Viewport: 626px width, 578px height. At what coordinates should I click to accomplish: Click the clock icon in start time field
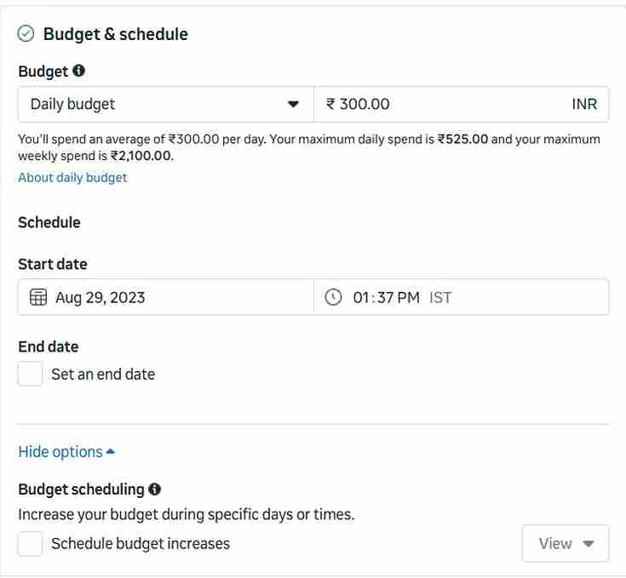[334, 297]
